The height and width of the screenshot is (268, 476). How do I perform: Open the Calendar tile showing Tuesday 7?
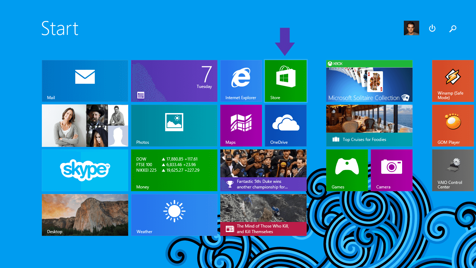click(174, 81)
